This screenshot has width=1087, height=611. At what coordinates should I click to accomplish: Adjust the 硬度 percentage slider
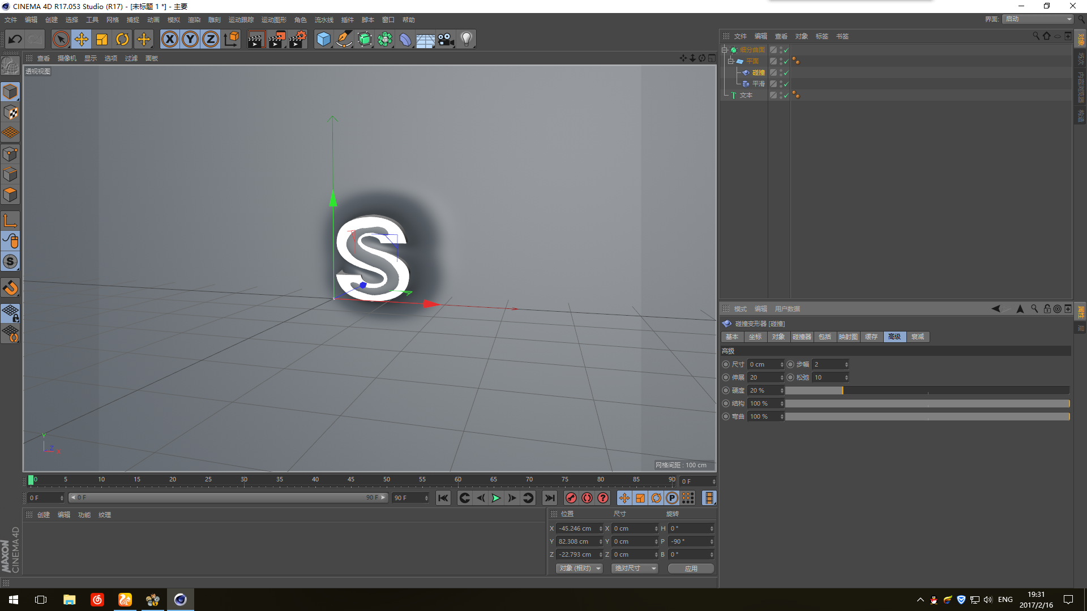pyautogui.click(x=926, y=390)
